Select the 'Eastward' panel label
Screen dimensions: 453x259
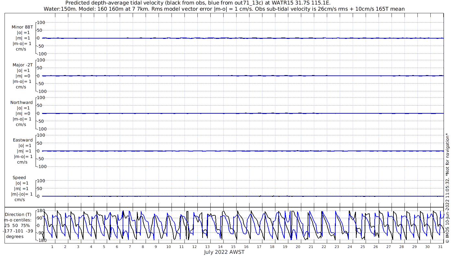(x=23, y=140)
